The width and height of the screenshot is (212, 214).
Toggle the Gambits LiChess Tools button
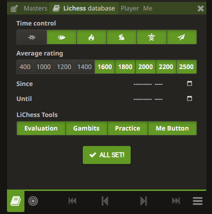point(86,128)
